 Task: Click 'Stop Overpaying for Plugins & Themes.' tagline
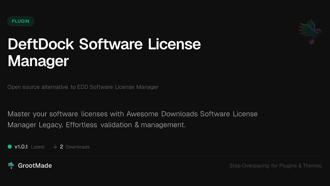pyautogui.click(x=276, y=166)
